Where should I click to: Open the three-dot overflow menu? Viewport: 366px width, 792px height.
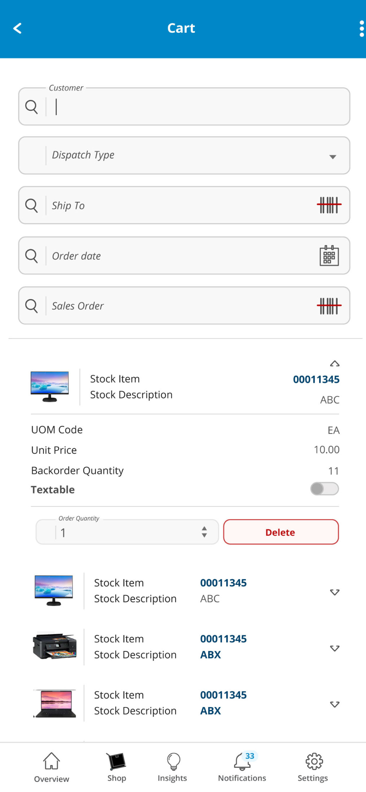tap(362, 29)
